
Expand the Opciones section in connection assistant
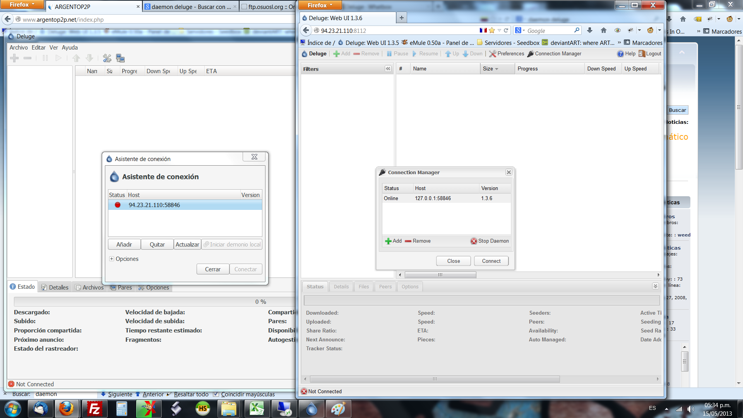click(111, 259)
